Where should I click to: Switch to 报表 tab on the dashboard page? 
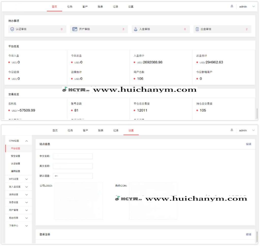pos(100,7)
